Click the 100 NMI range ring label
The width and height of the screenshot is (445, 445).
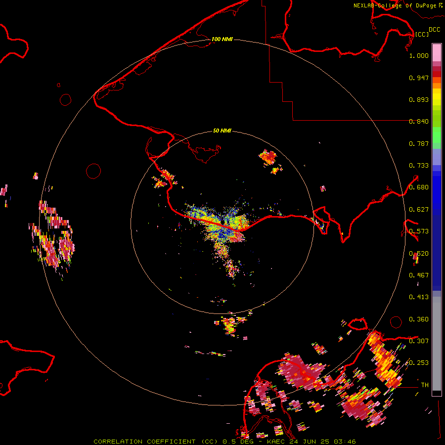(x=222, y=39)
